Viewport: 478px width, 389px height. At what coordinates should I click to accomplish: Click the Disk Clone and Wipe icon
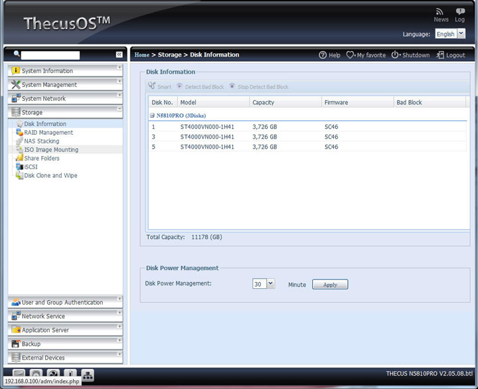pyautogui.click(x=19, y=175)
